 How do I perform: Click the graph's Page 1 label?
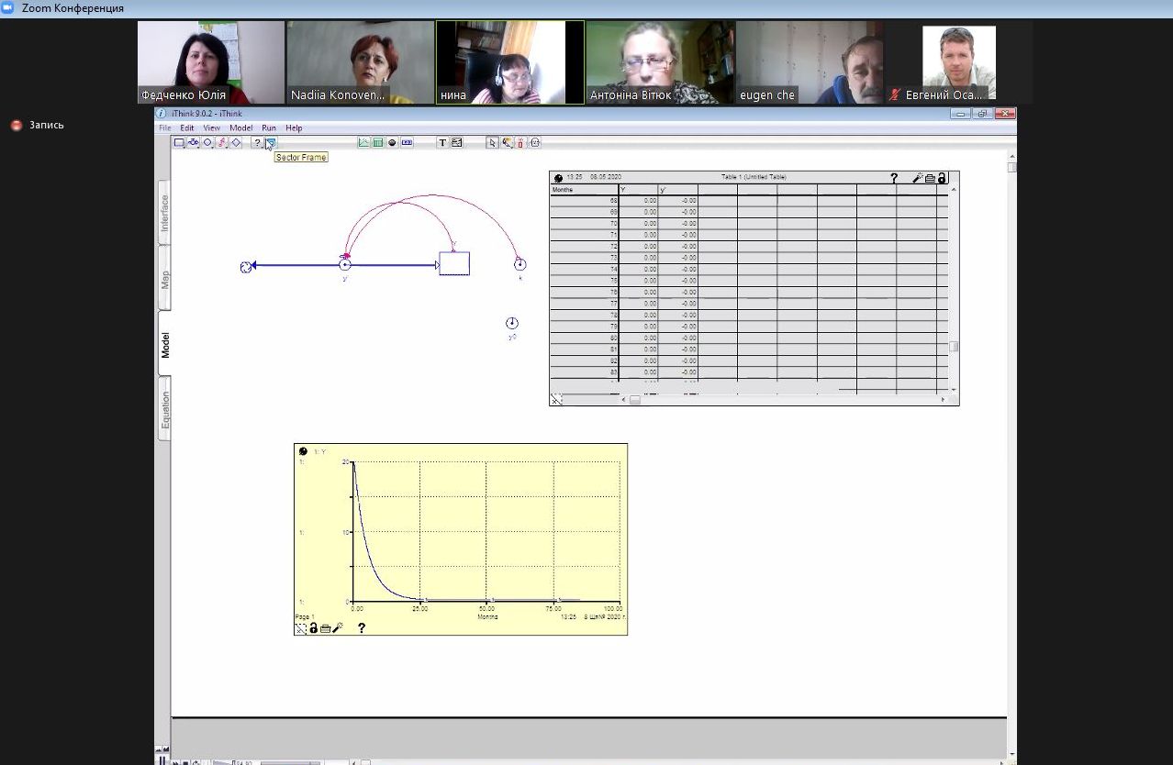tap(305, 617)
